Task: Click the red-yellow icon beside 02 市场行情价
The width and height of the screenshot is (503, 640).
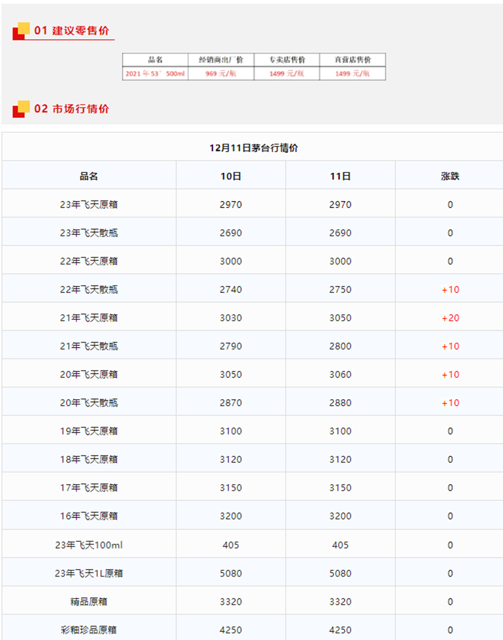Action: coord(21,109)
